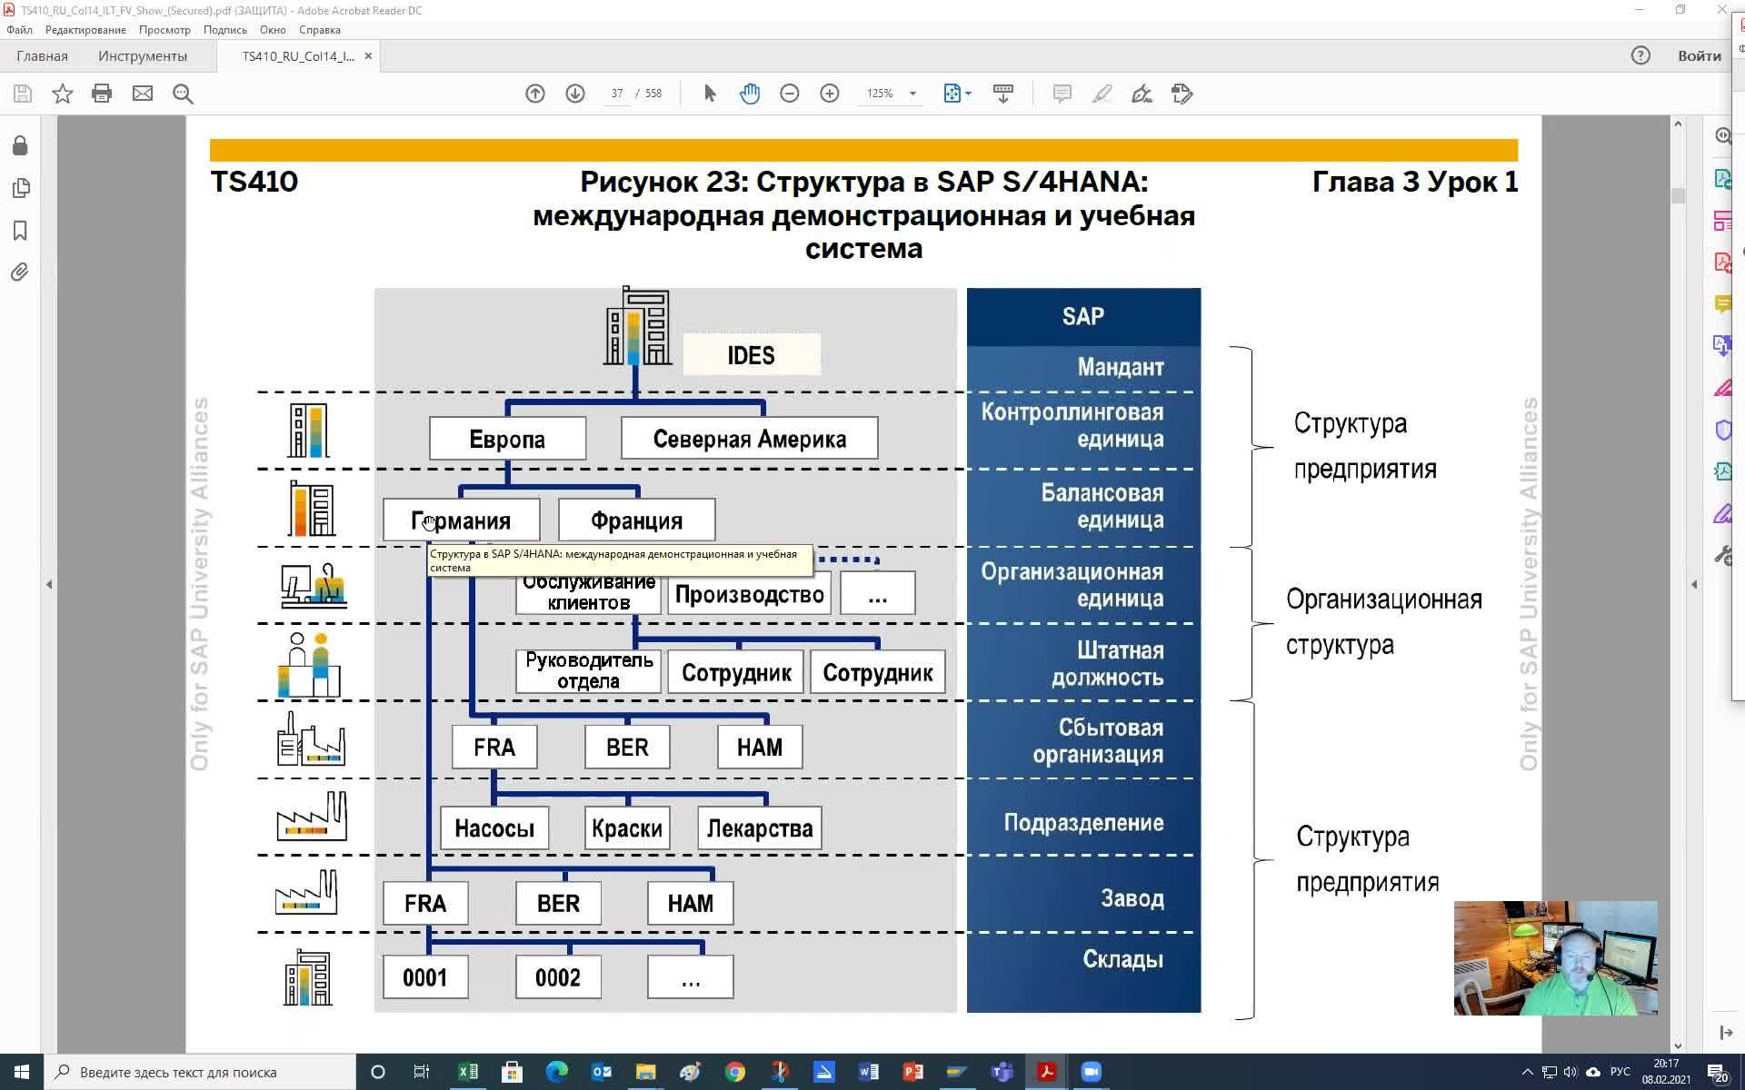Open the Редактирование menu
The image size is (1745, 1090).
85,30
